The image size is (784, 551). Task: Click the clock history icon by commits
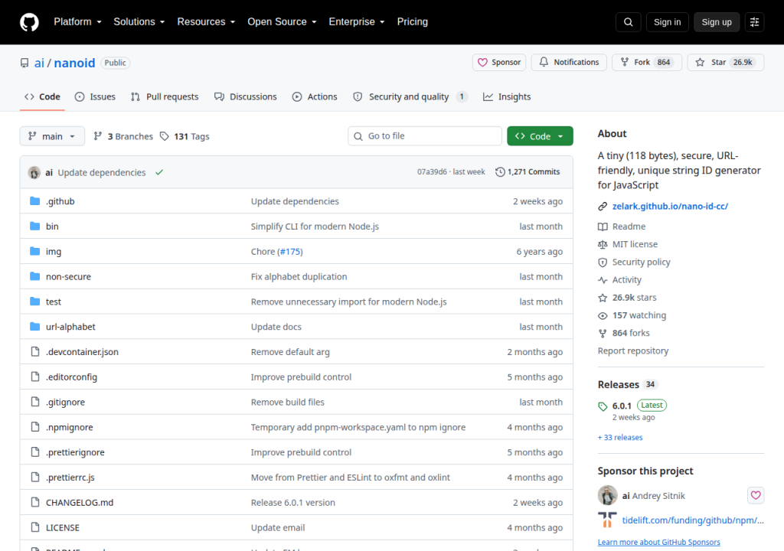pyautogui.click(x=499, y=172)
